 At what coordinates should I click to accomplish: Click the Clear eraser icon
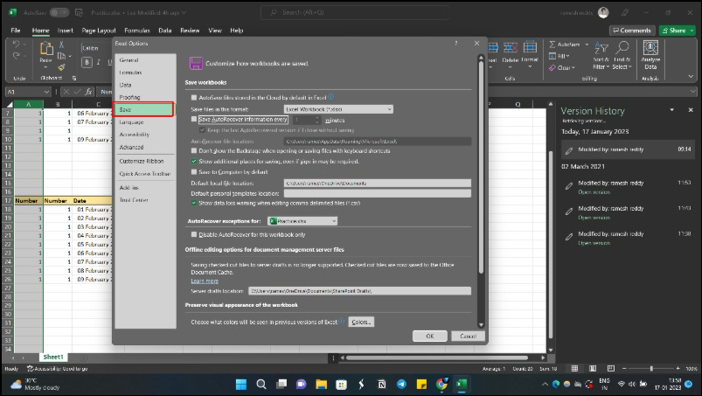[552, 67]
